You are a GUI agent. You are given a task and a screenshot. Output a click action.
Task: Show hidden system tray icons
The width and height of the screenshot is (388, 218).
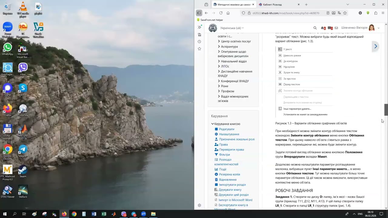pos(354,214)
